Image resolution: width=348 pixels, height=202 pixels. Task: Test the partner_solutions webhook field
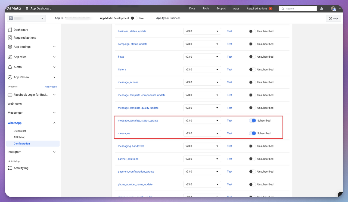click(x=229, y=159)
